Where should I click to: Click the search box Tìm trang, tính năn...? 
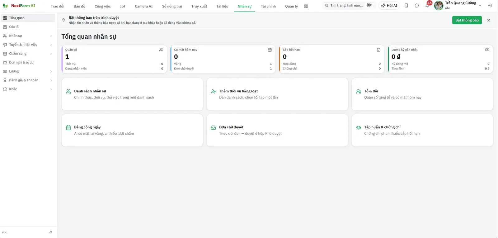[349, 5]
